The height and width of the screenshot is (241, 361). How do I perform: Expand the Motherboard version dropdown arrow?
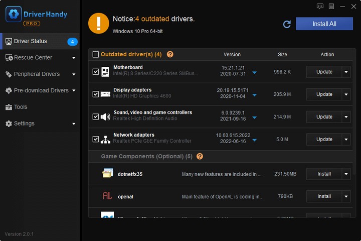[254, 73]
